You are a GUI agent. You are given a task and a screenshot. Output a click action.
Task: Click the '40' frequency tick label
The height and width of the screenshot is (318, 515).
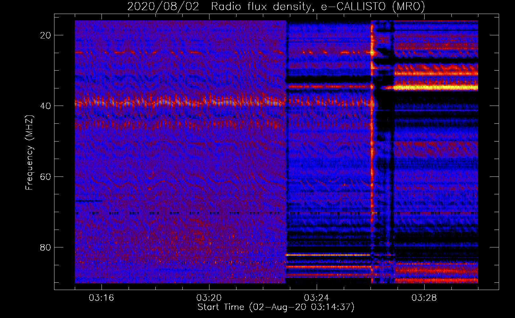coord(46,106)
